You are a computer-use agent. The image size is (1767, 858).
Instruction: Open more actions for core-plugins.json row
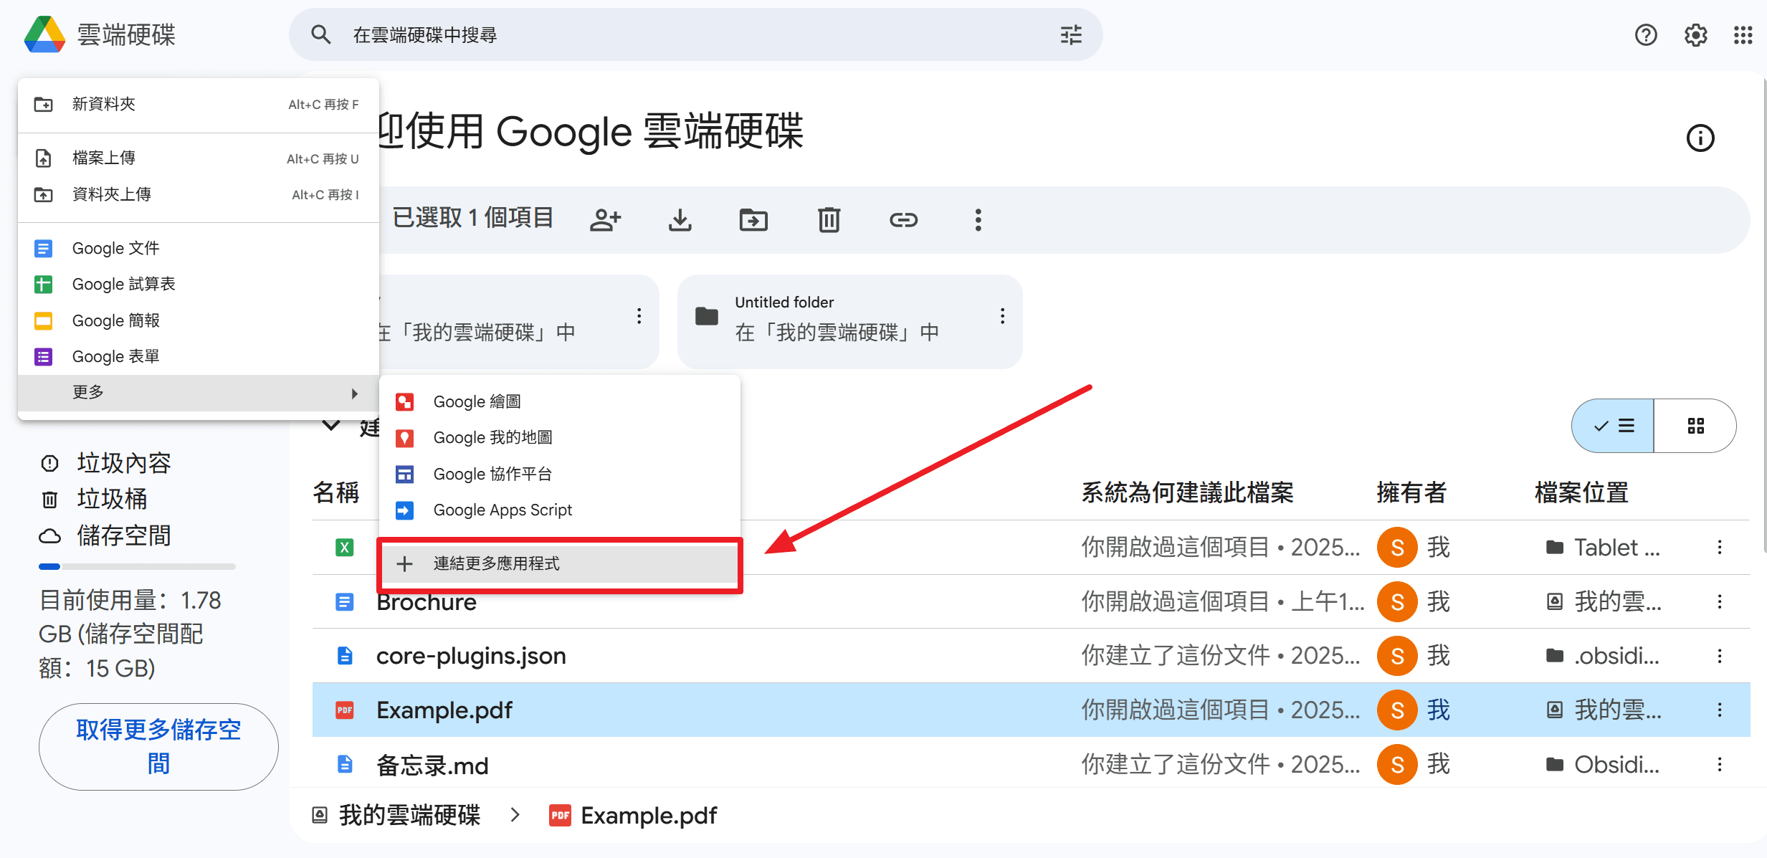[1720, 656]
